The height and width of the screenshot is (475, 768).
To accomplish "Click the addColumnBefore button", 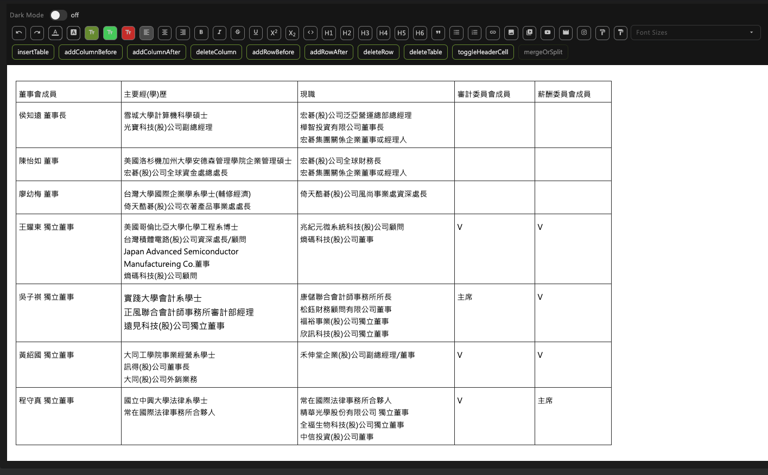I will coord(91,52).
